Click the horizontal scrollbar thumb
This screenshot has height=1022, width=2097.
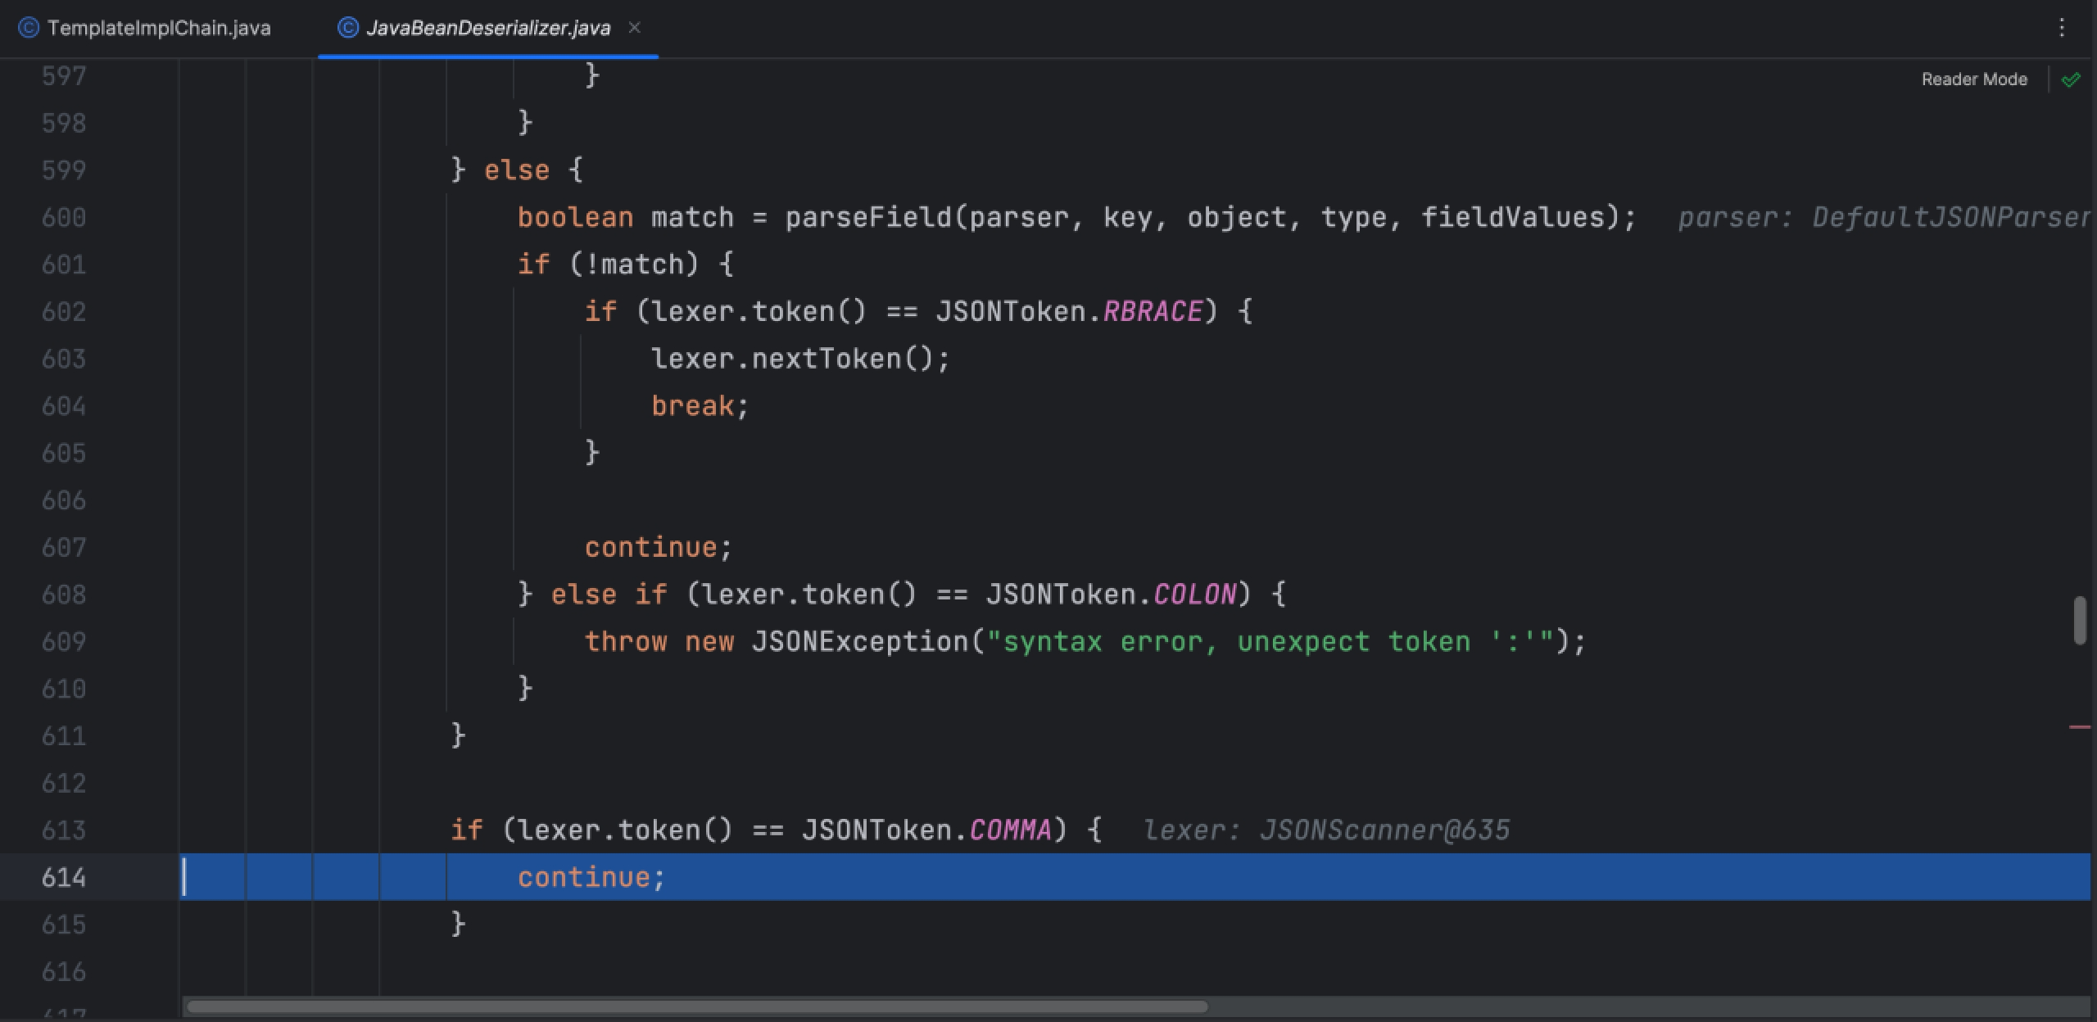[x=697, y=1006]
